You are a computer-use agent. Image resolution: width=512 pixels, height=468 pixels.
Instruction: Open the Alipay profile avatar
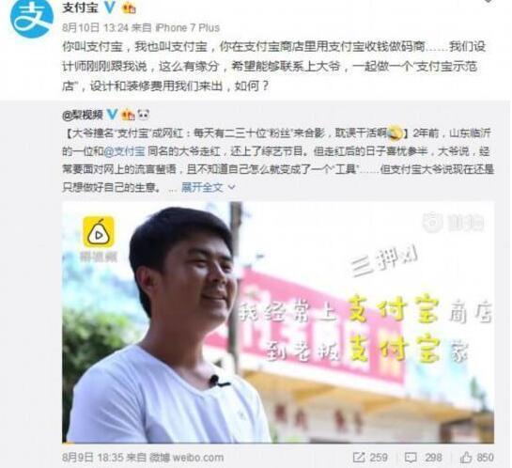pyautogui.click(x=32, y=18)
